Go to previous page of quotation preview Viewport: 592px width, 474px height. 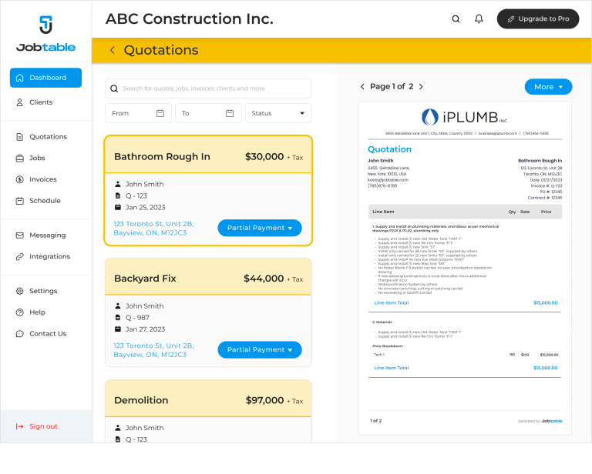click(x=362, y=87)
